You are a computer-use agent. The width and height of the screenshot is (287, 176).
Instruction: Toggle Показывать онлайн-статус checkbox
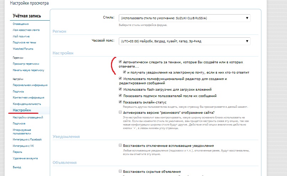(x=121, y=102)
